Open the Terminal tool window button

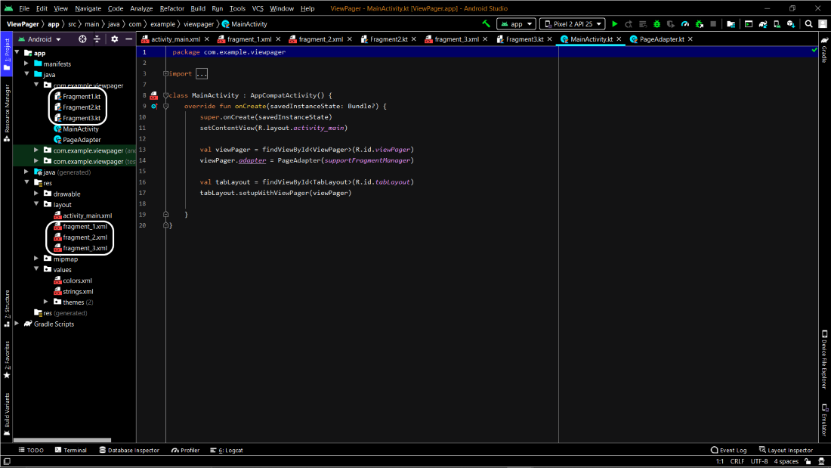click(71, 450)
